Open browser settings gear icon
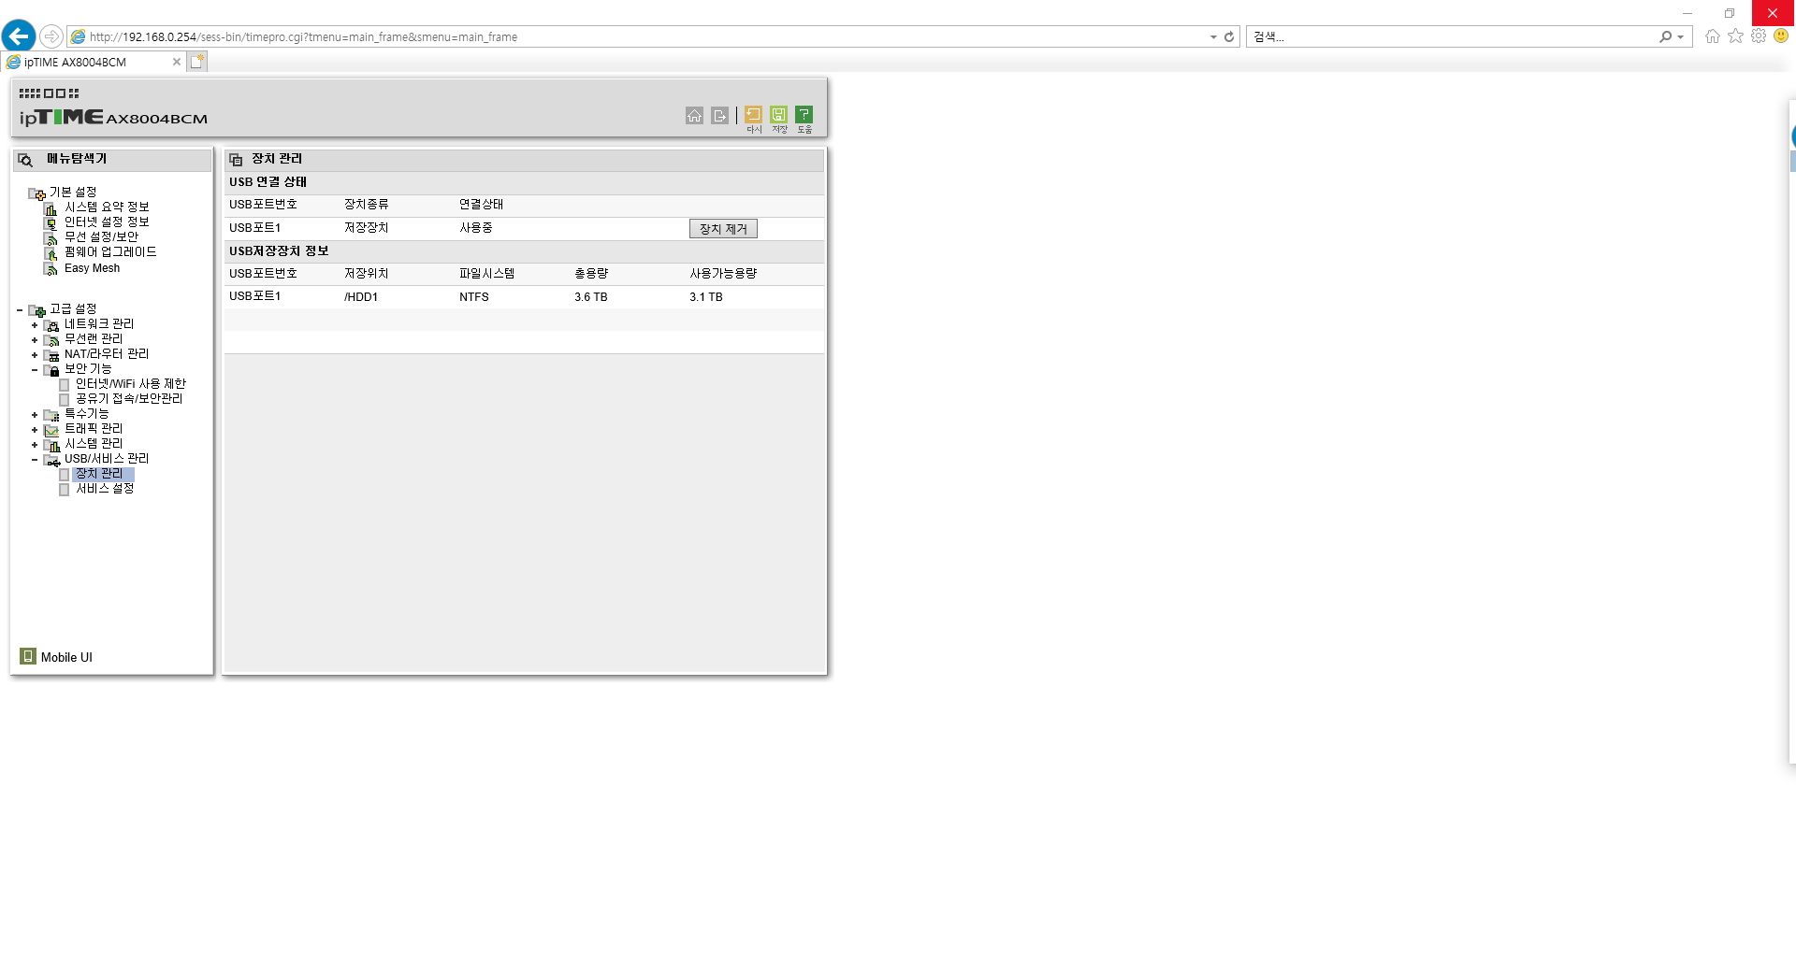The height and width of the screenshot is (972, 1796). [x=1759, y=36]
